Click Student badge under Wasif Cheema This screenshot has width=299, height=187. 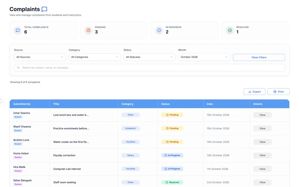coord(18,131)
